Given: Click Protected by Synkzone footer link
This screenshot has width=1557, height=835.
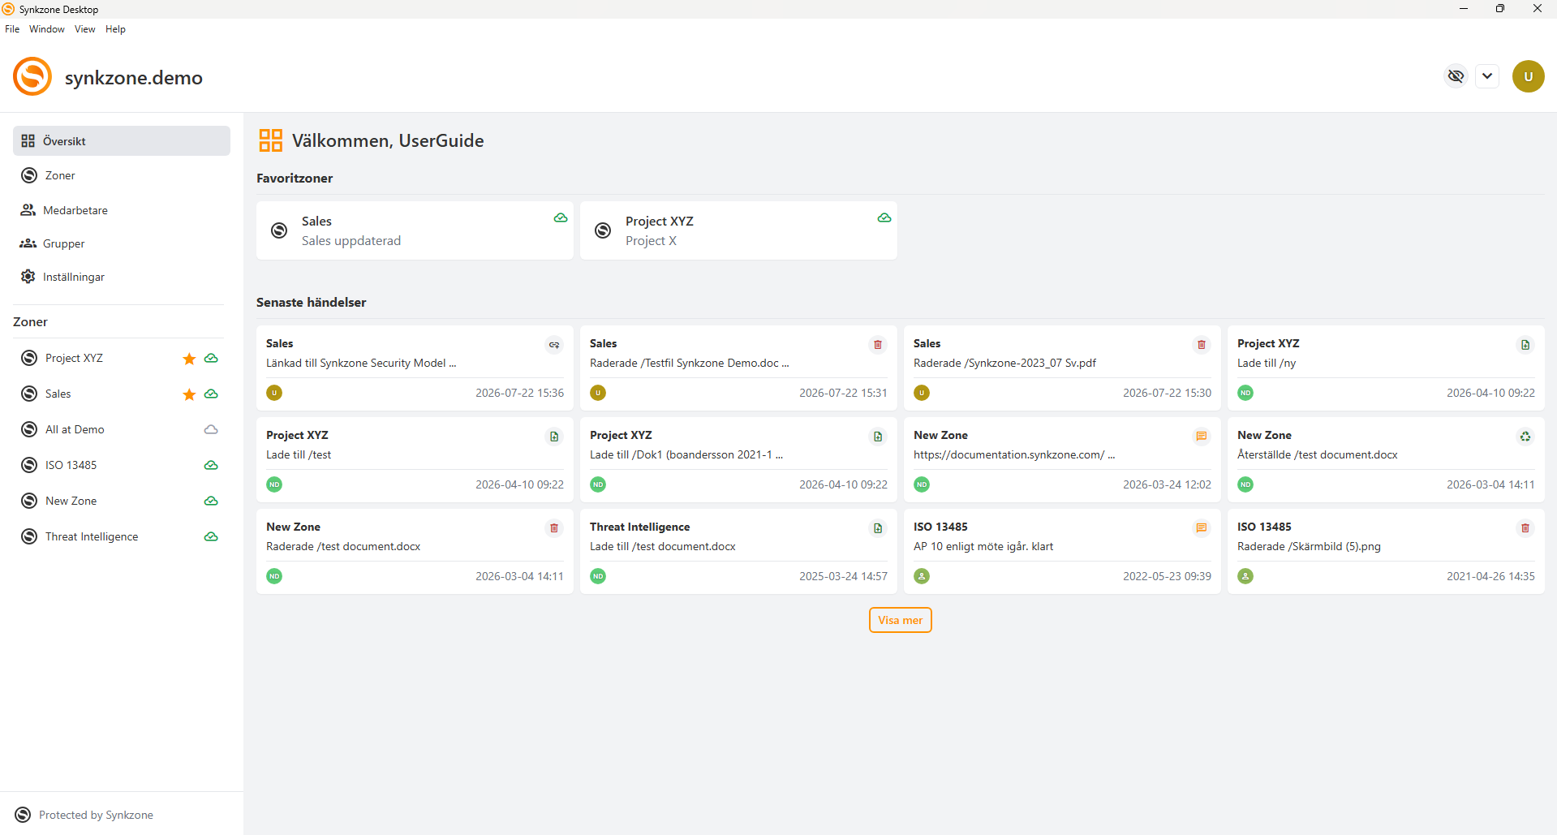Looking at the screenshot, I should click(84, 815).
